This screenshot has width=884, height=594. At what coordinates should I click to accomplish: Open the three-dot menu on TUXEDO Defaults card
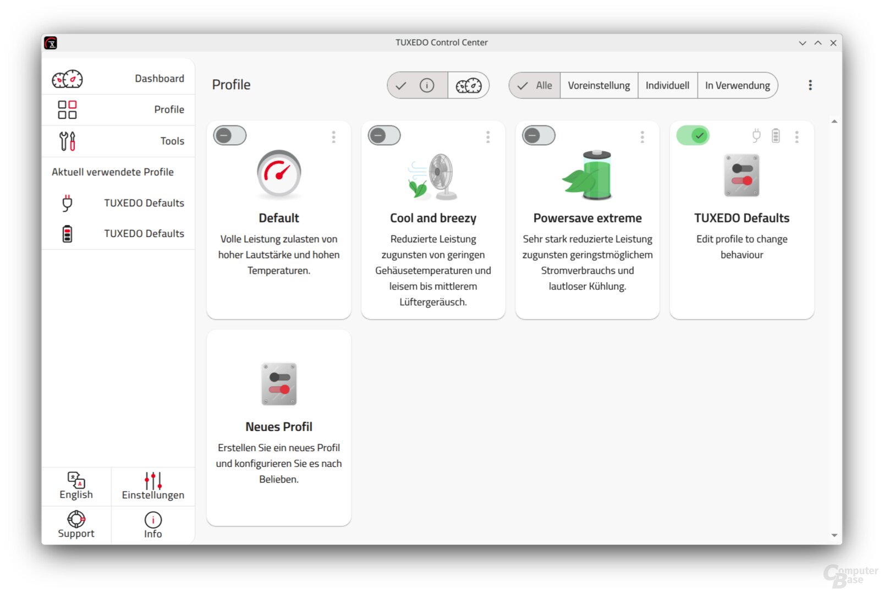point(797,137)
